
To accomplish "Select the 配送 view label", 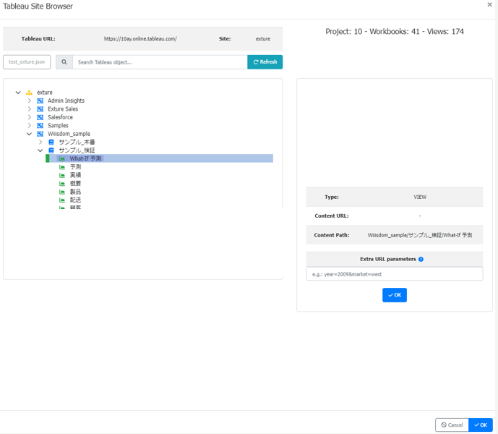I will [76, 200].
